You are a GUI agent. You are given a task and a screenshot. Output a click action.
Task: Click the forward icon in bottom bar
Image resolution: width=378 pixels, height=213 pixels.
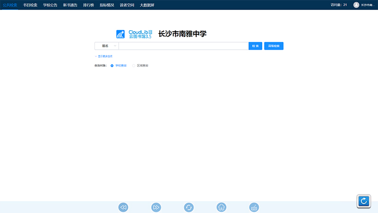click(x=156, y=207)
